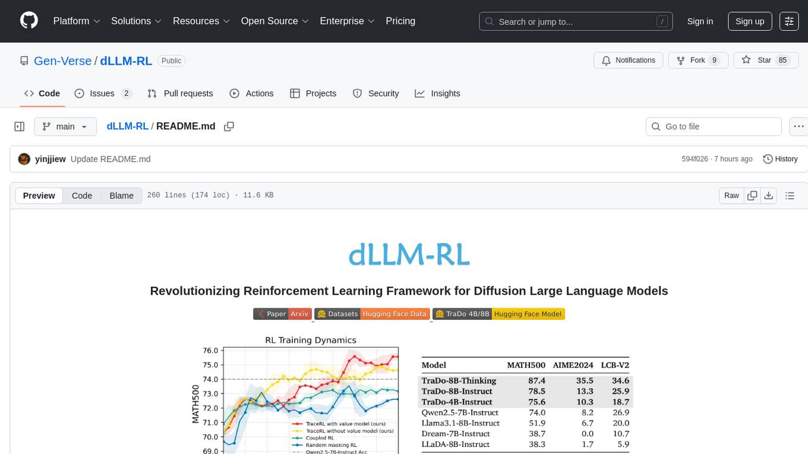Click the Sign in link
This screenshot has height=454, width=808.
coord(700,21)
